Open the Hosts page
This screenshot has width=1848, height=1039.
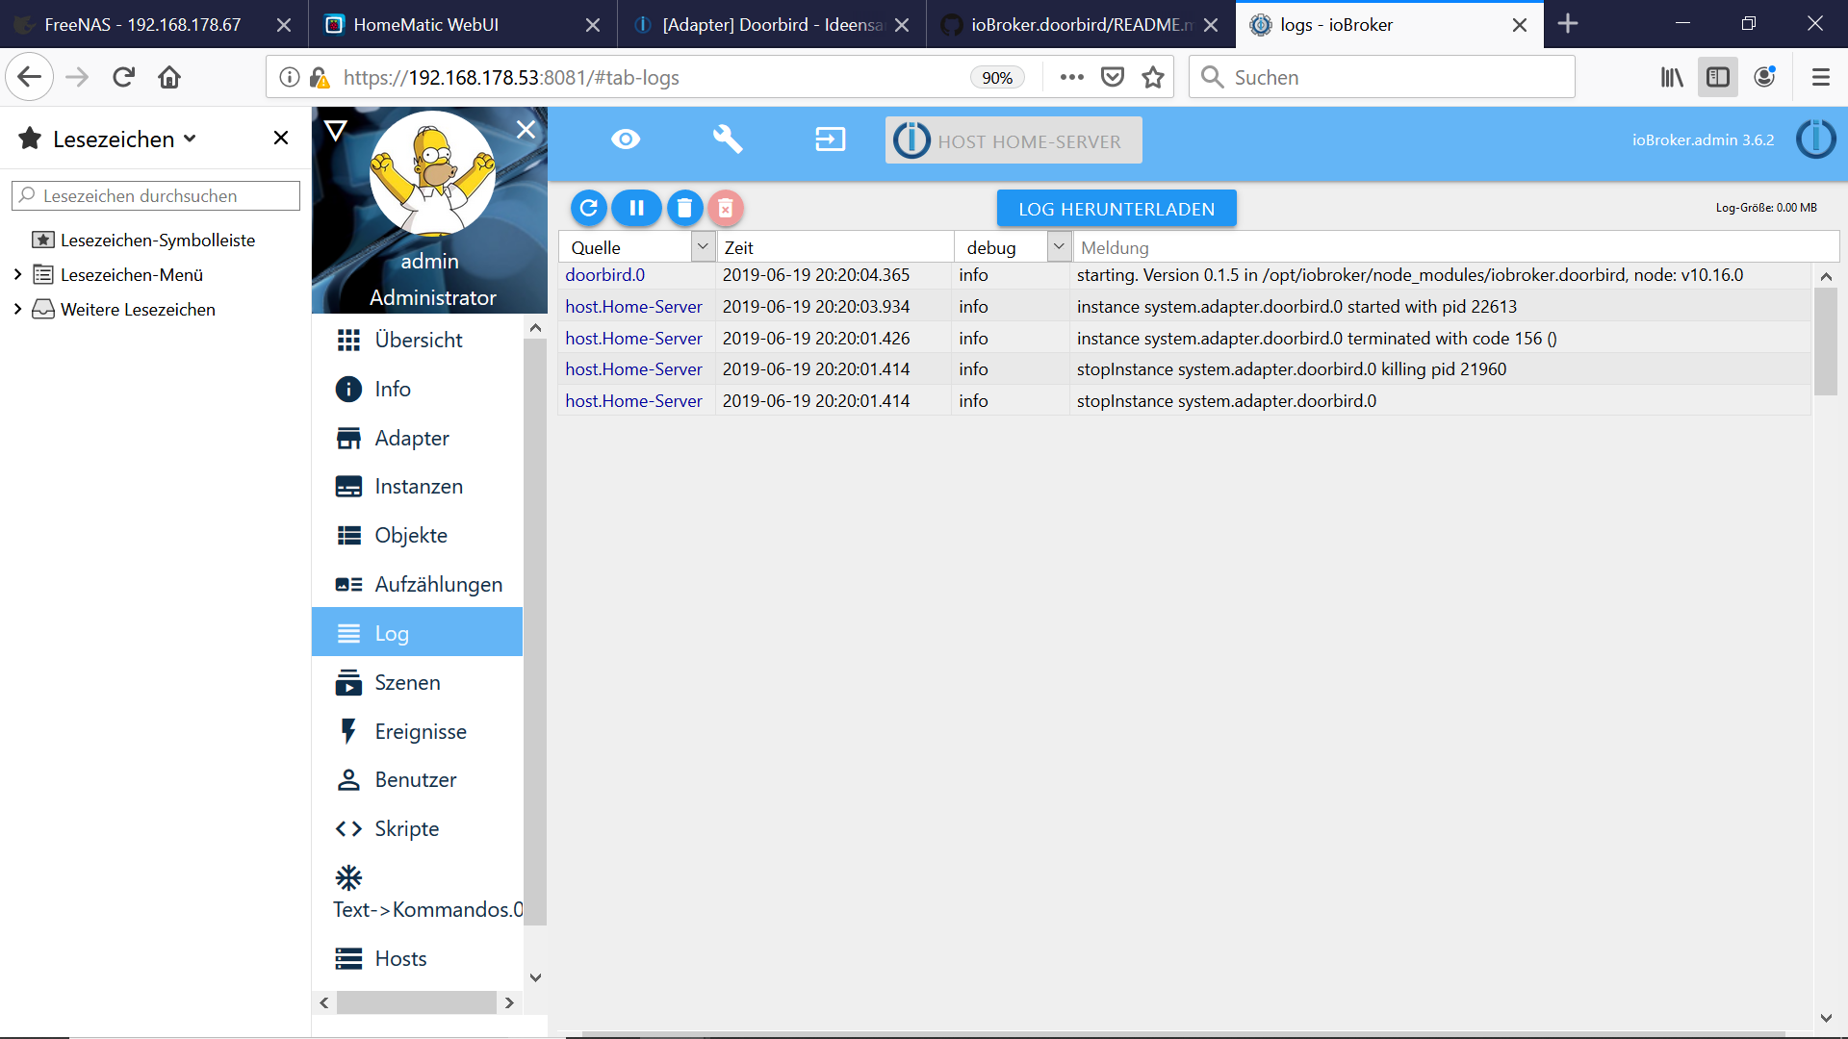coord(418,958)
